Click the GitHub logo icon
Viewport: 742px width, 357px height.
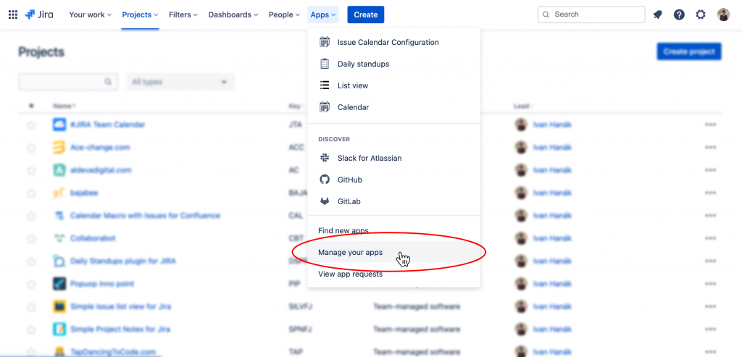click(325, 180)
